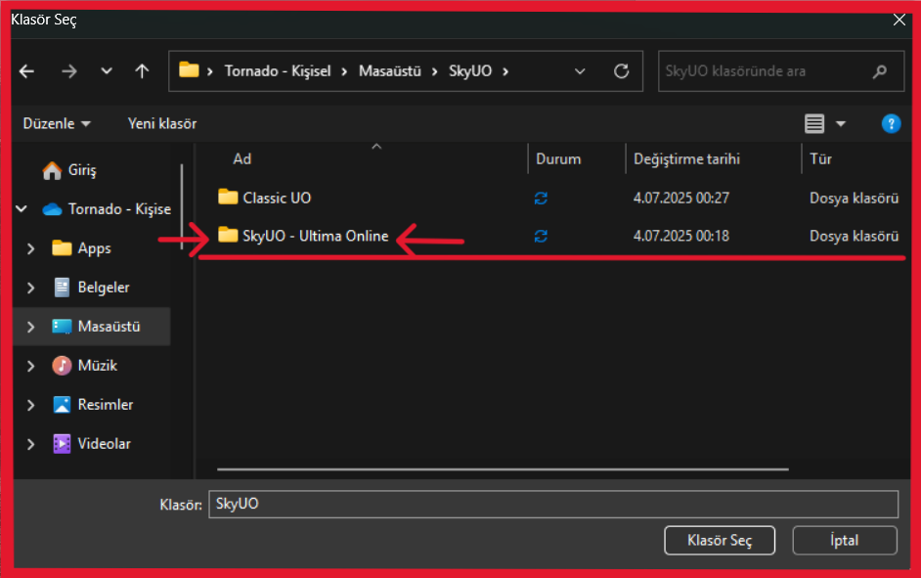
Task: Select the SkyUO - Ultima Online folder
Action: click(x=316, y=236)
